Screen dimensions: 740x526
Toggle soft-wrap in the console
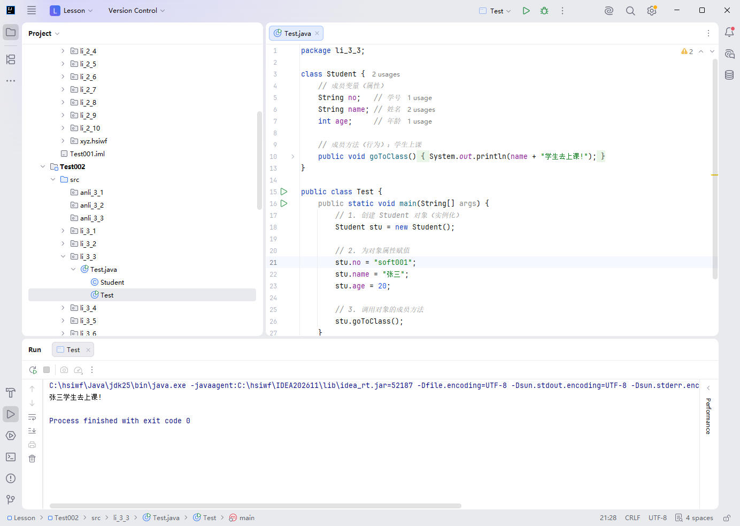pos(32,417)
